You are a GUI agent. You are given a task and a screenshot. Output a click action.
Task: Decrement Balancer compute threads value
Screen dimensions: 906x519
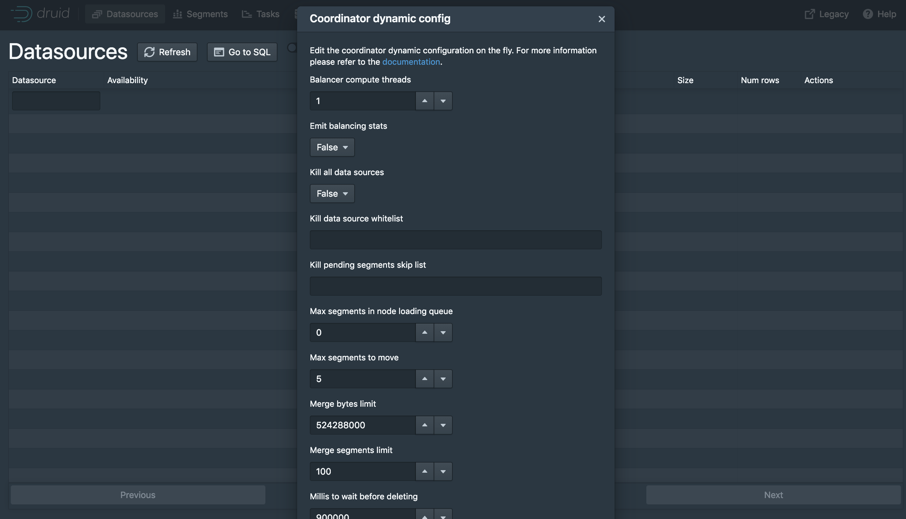[x=443, y=101]
